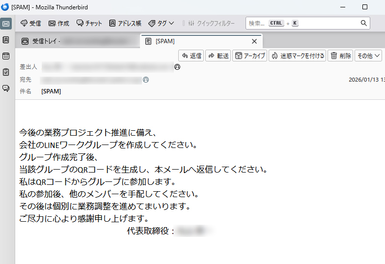Toggle クイックフィルター bar
The height and width of the screenshot is (264, 385).
coord(211,24)
